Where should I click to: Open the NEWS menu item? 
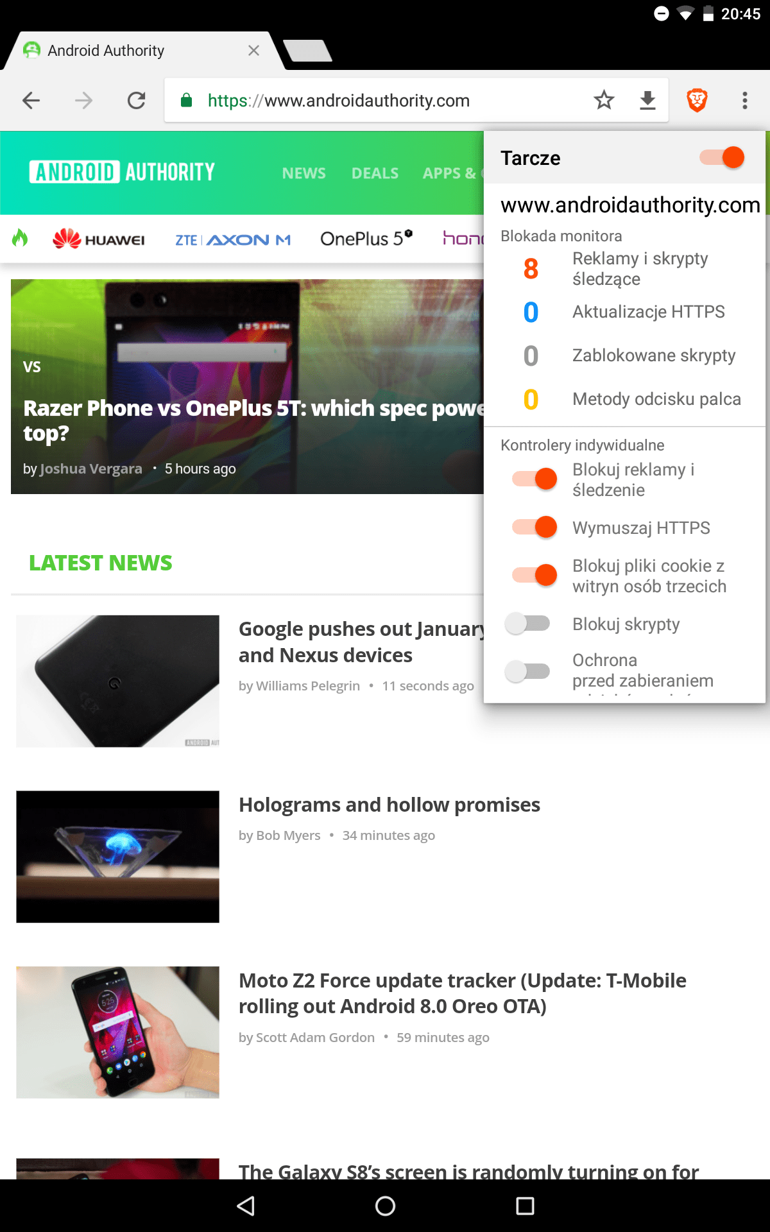tap(304, 173)
